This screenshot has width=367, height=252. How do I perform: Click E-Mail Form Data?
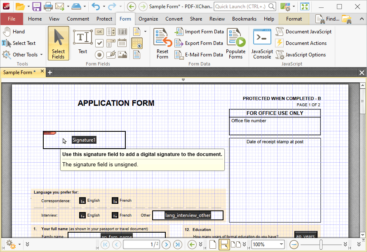pyautogui.click(x=199, y=55)
